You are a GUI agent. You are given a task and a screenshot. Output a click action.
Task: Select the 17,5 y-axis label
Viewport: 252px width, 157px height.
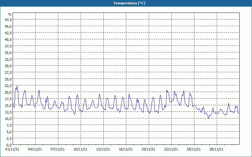tap(9, 99)
